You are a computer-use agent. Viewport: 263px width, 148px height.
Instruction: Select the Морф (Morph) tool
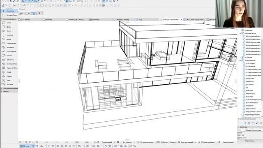coord(9,72)
